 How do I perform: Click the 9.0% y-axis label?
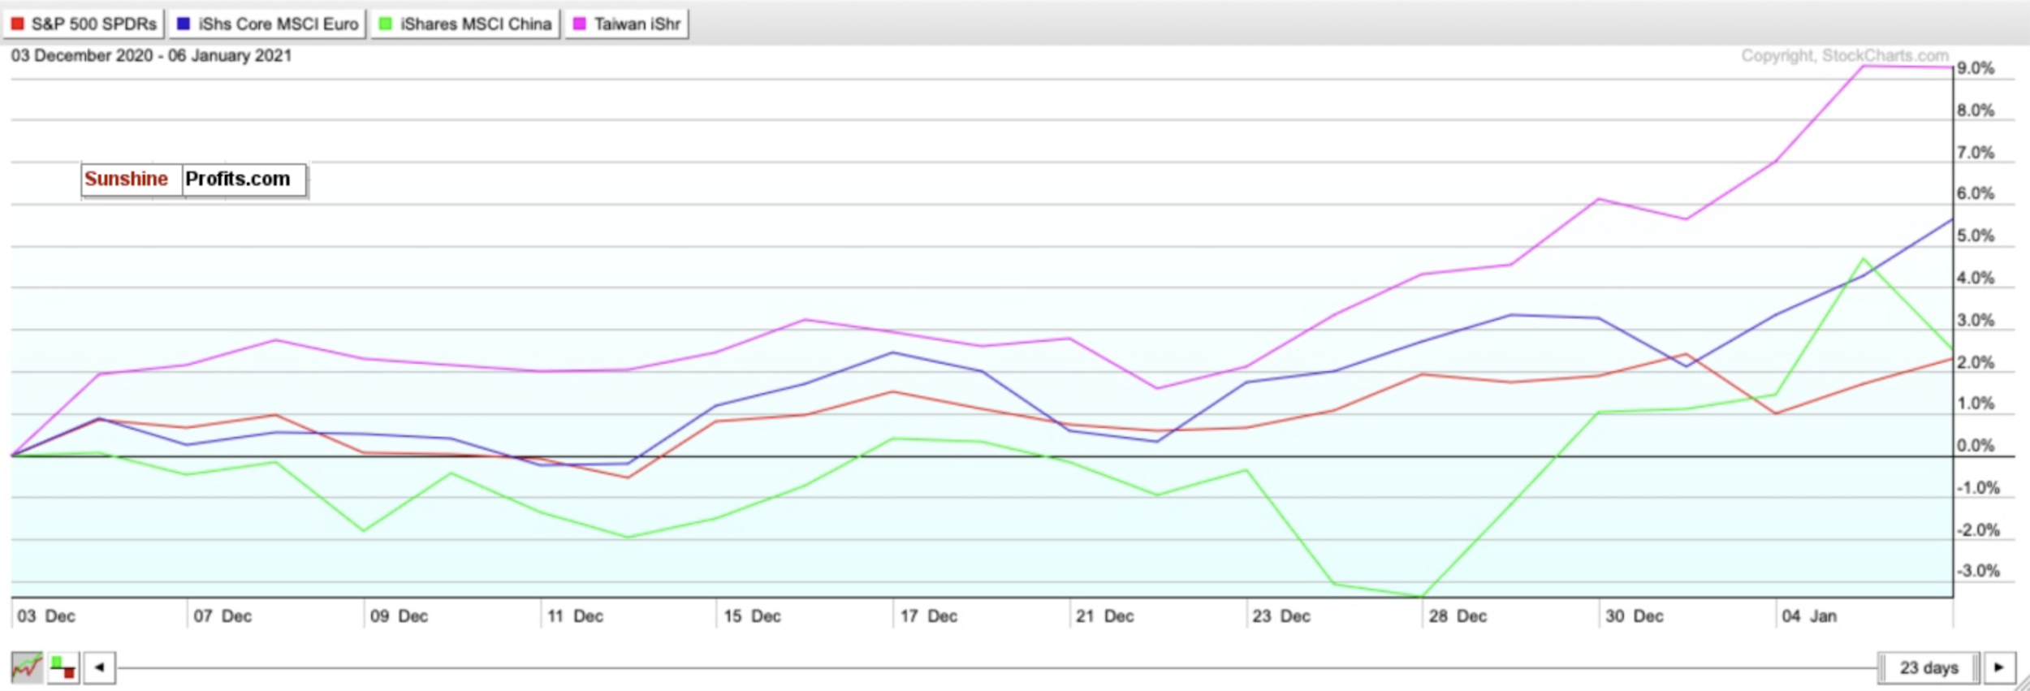point(1976,68)
